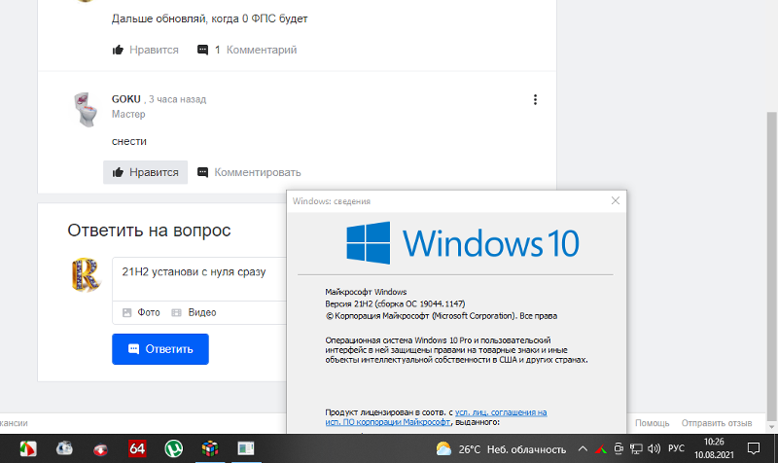Switch to the winver taskbar window
Image resolution: width=778 pixels, height=463 pixels.
(x=246, y=448)
